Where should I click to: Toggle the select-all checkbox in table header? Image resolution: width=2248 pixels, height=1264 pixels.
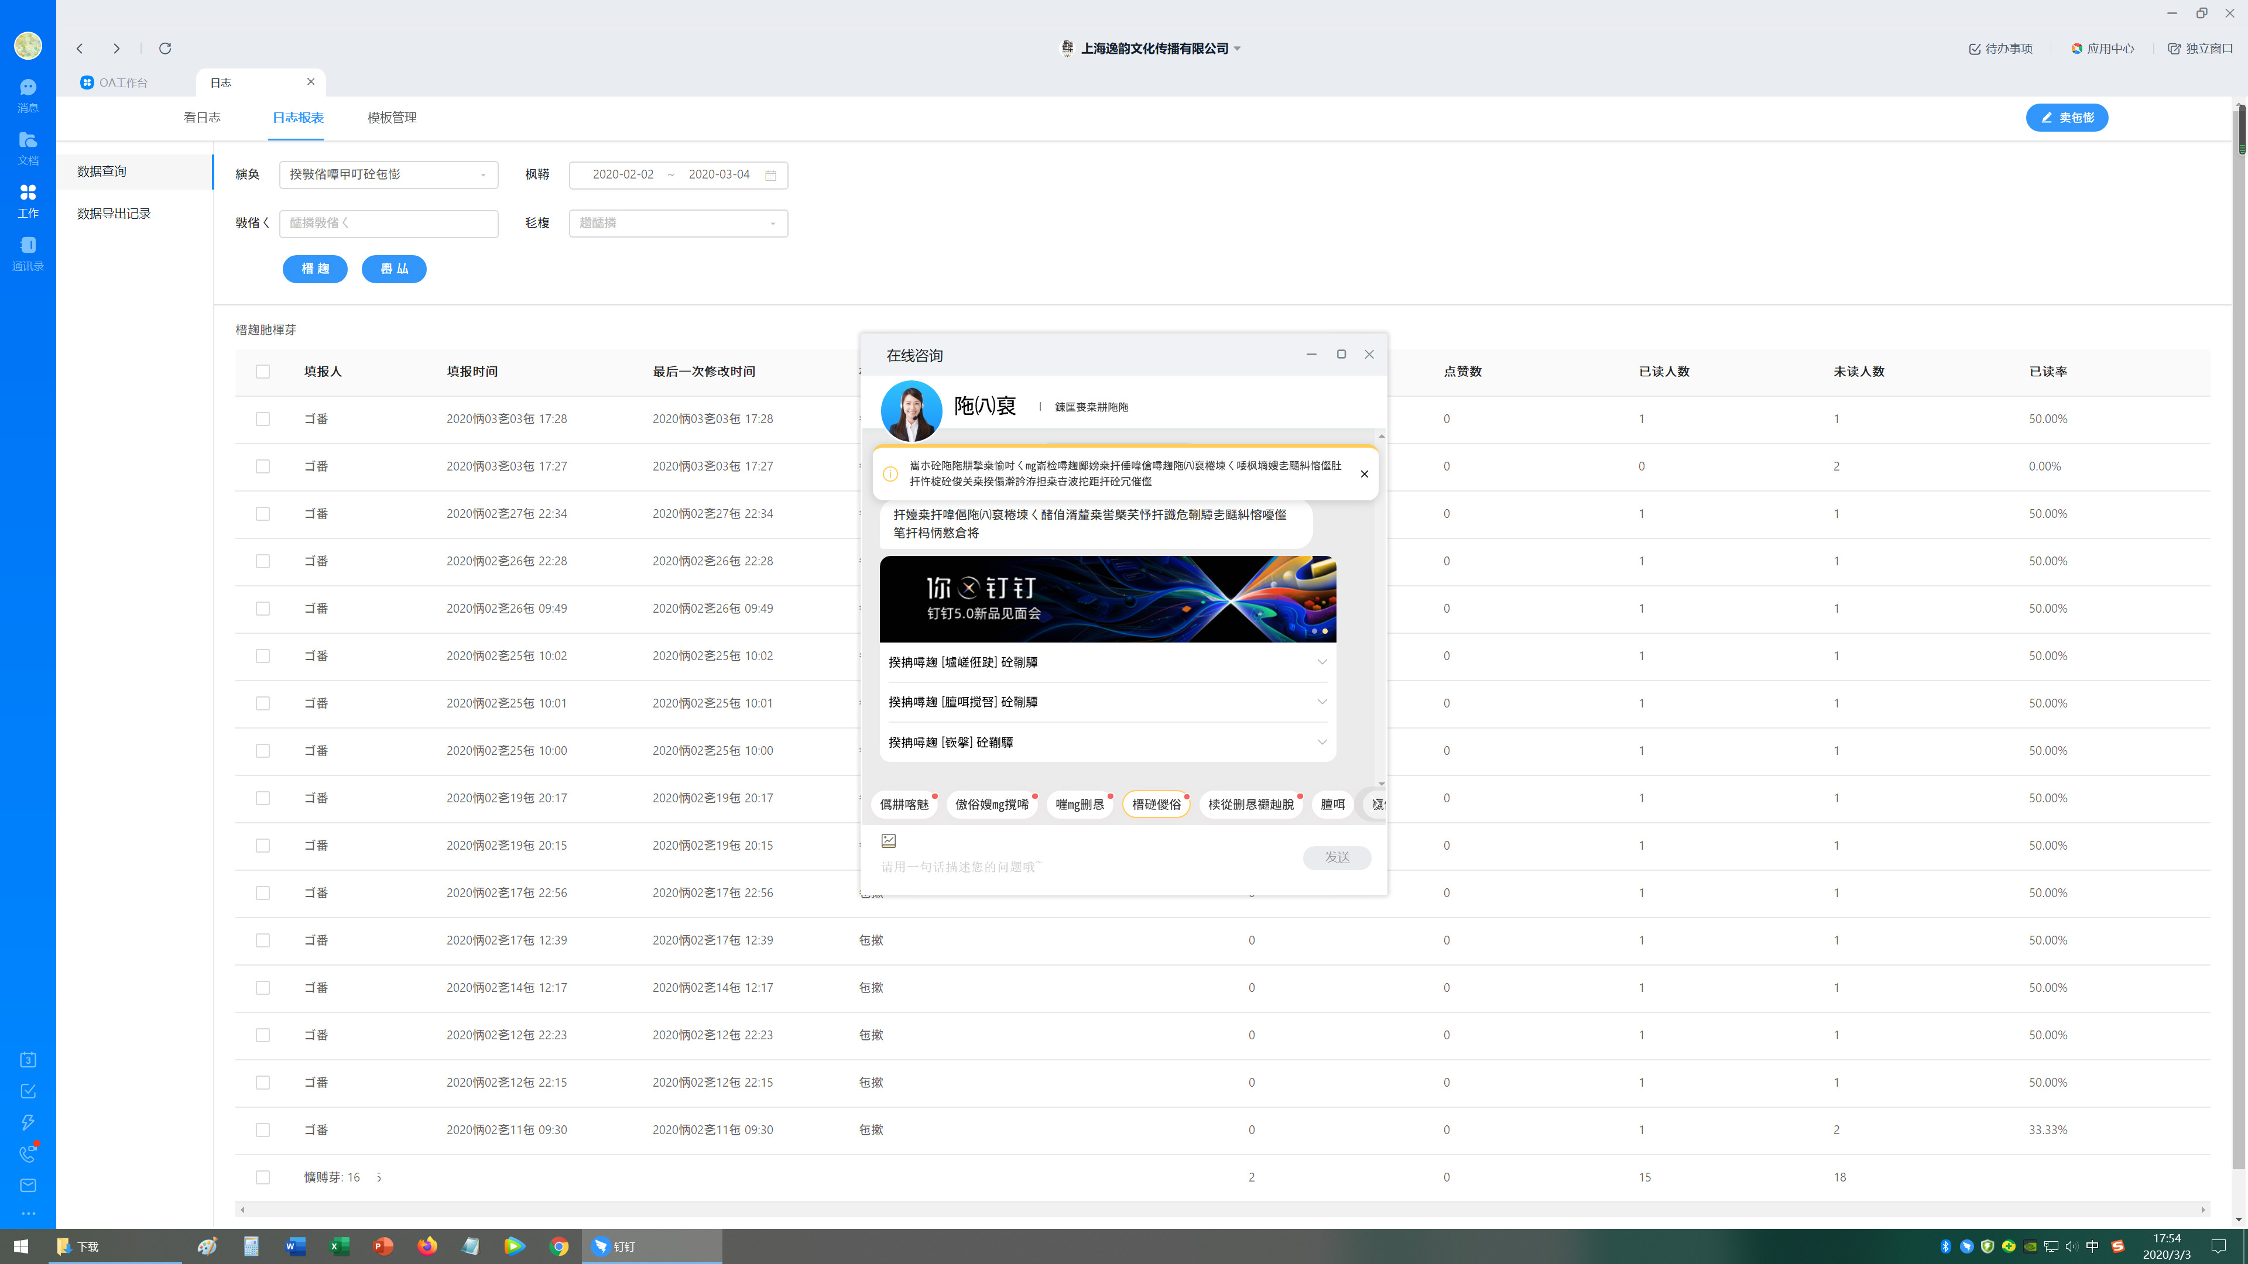click(x=263, y=372)
